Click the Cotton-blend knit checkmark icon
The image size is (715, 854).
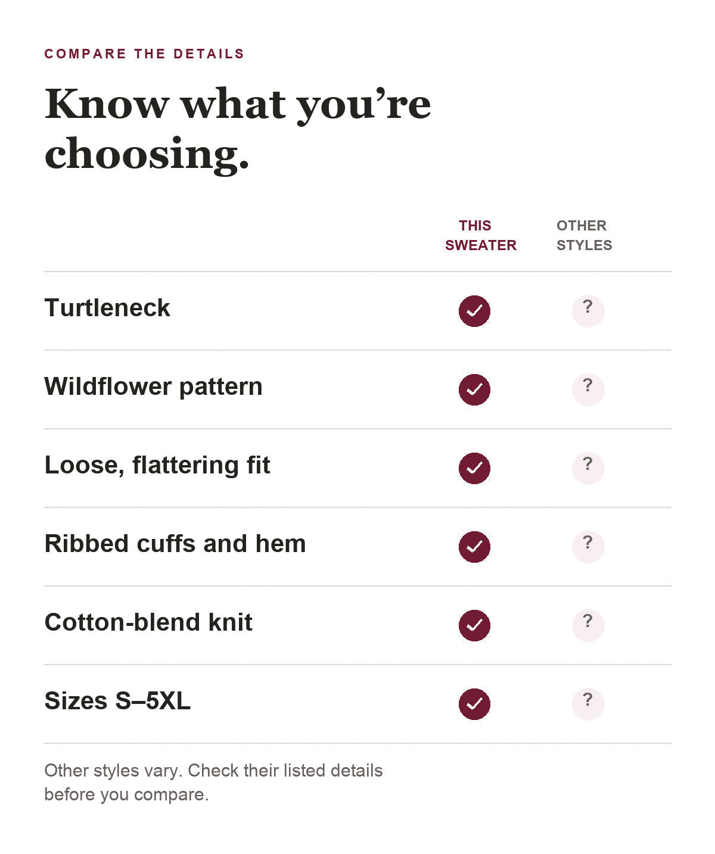pos(474,625)
